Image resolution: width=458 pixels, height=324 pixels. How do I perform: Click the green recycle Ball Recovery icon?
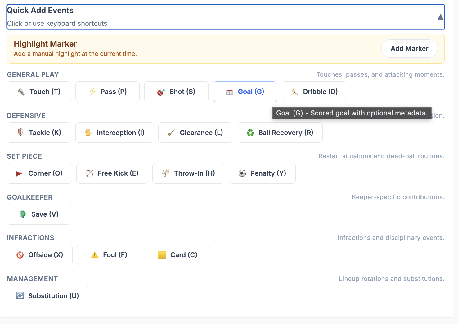coord(250,133)
